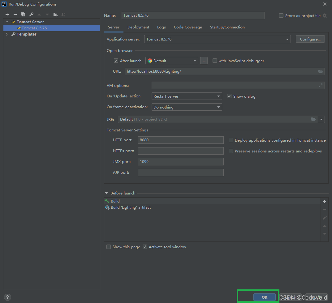Open On 'Update' action dropdown
This screenshot has height=303, width=332.
point(187,96)
